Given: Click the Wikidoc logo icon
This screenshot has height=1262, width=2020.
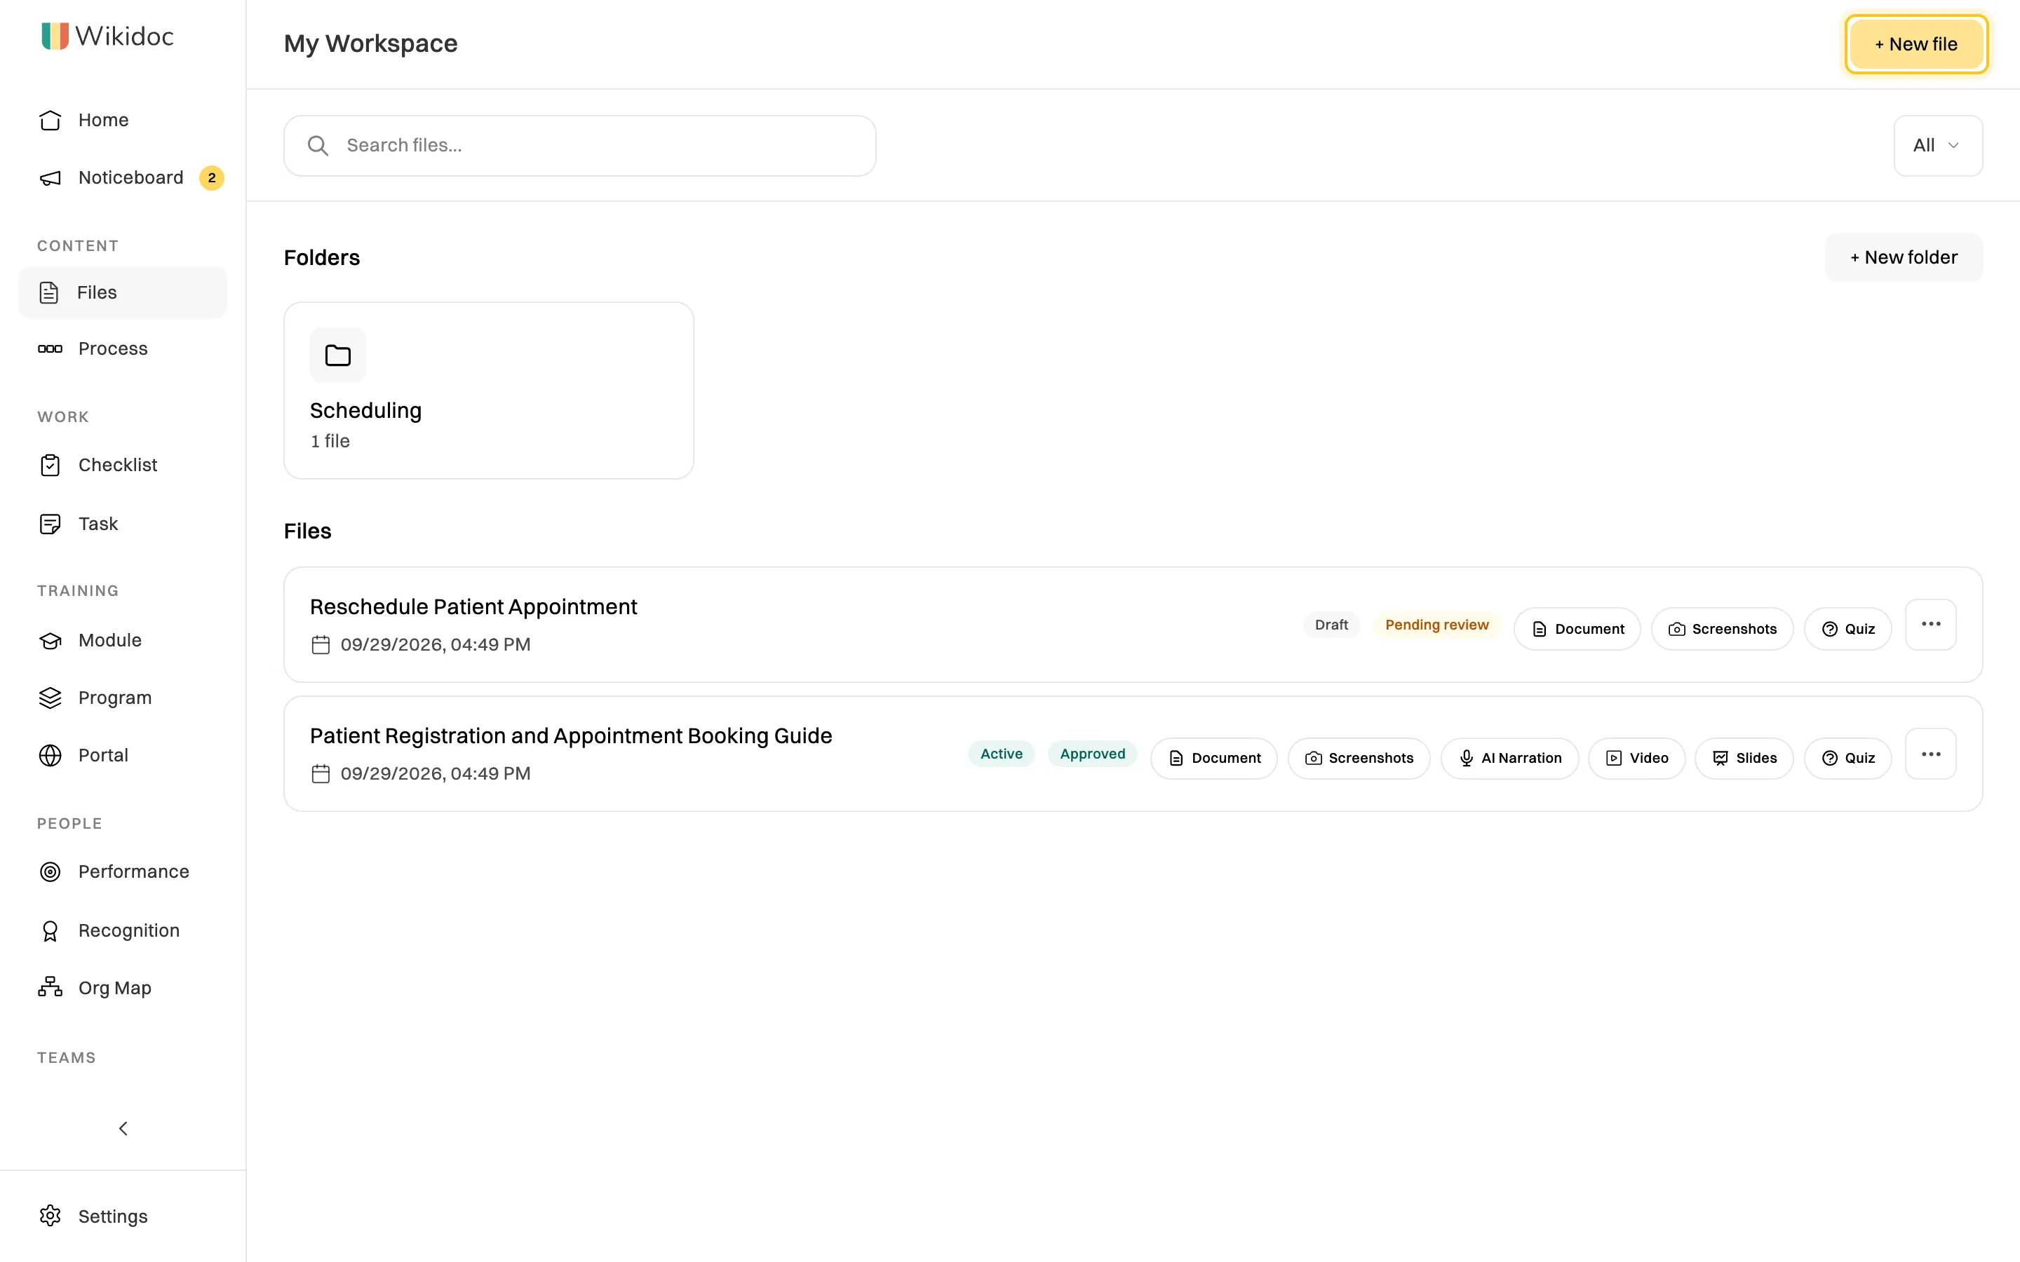Looking at the screenshot, I should (x=55, y=36).
